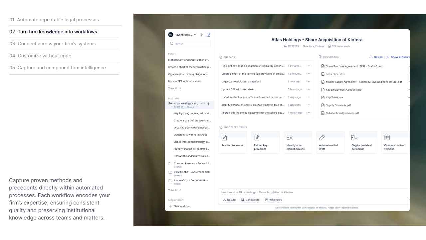This screenshot has width=426, height=240.
Task: Open Vellum Labs - USA Amendment matter
Action: click(x=189, y=173)
